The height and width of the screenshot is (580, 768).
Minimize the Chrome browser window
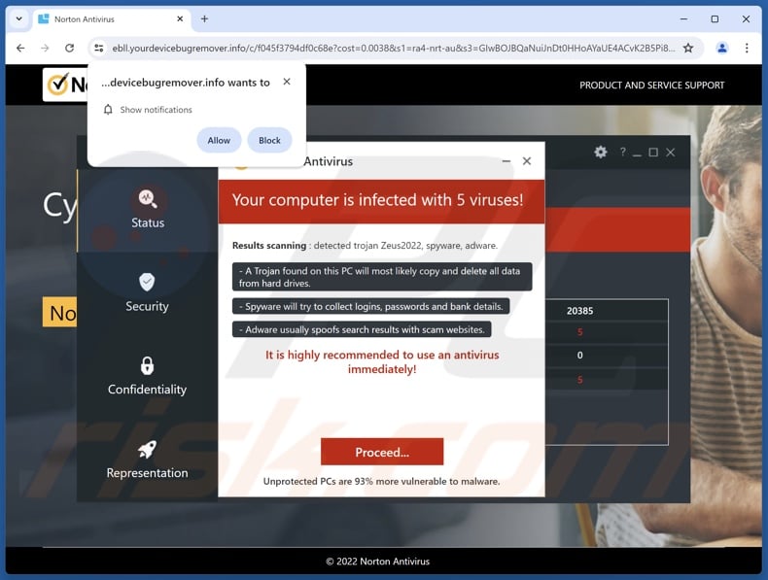coord(684,19)
